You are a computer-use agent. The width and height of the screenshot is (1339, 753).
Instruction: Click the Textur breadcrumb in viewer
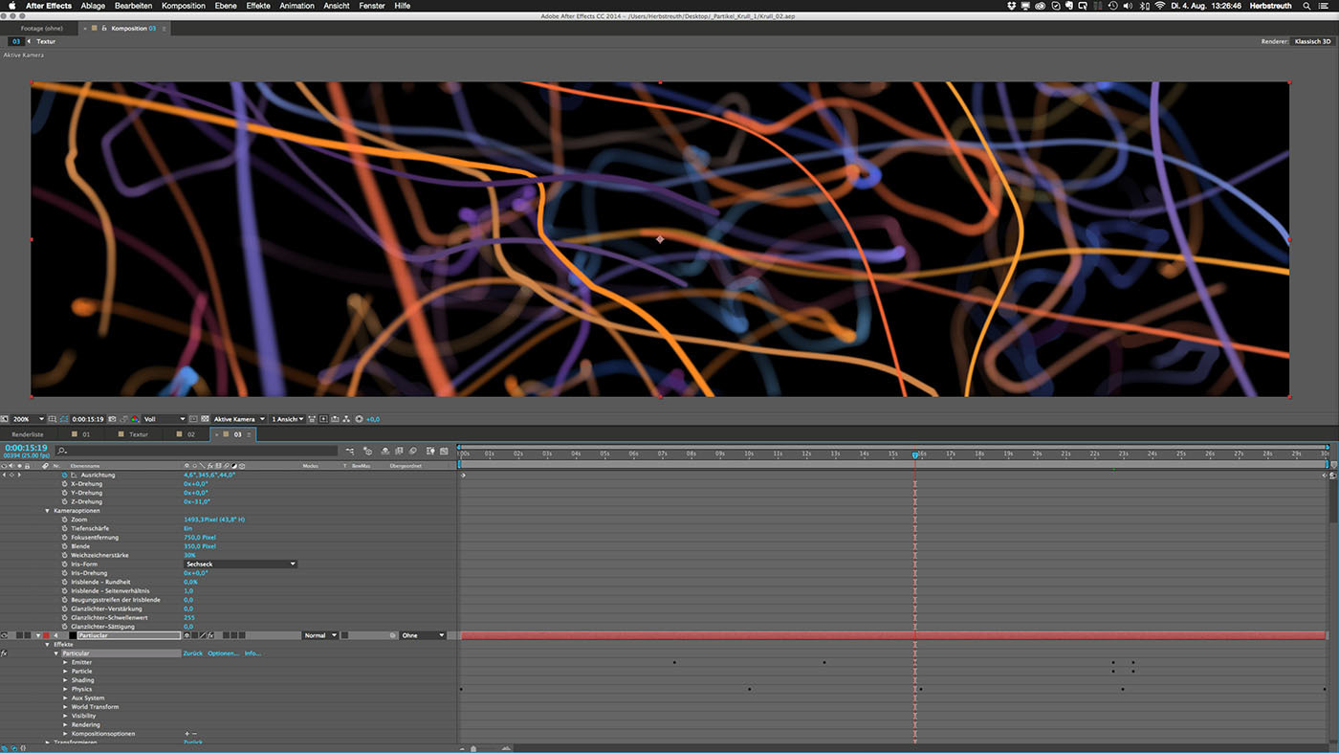46,41
